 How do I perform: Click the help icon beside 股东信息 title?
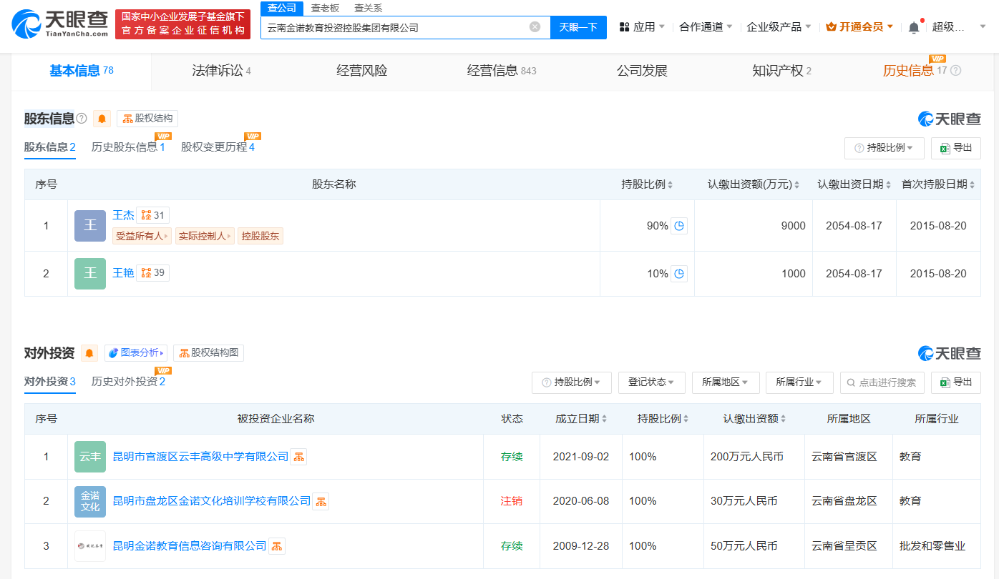point(82,119)
